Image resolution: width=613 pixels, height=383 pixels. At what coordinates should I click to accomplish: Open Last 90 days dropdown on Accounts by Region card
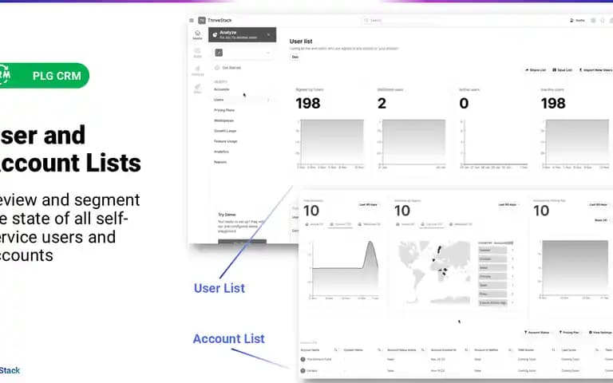coord(508,204)
